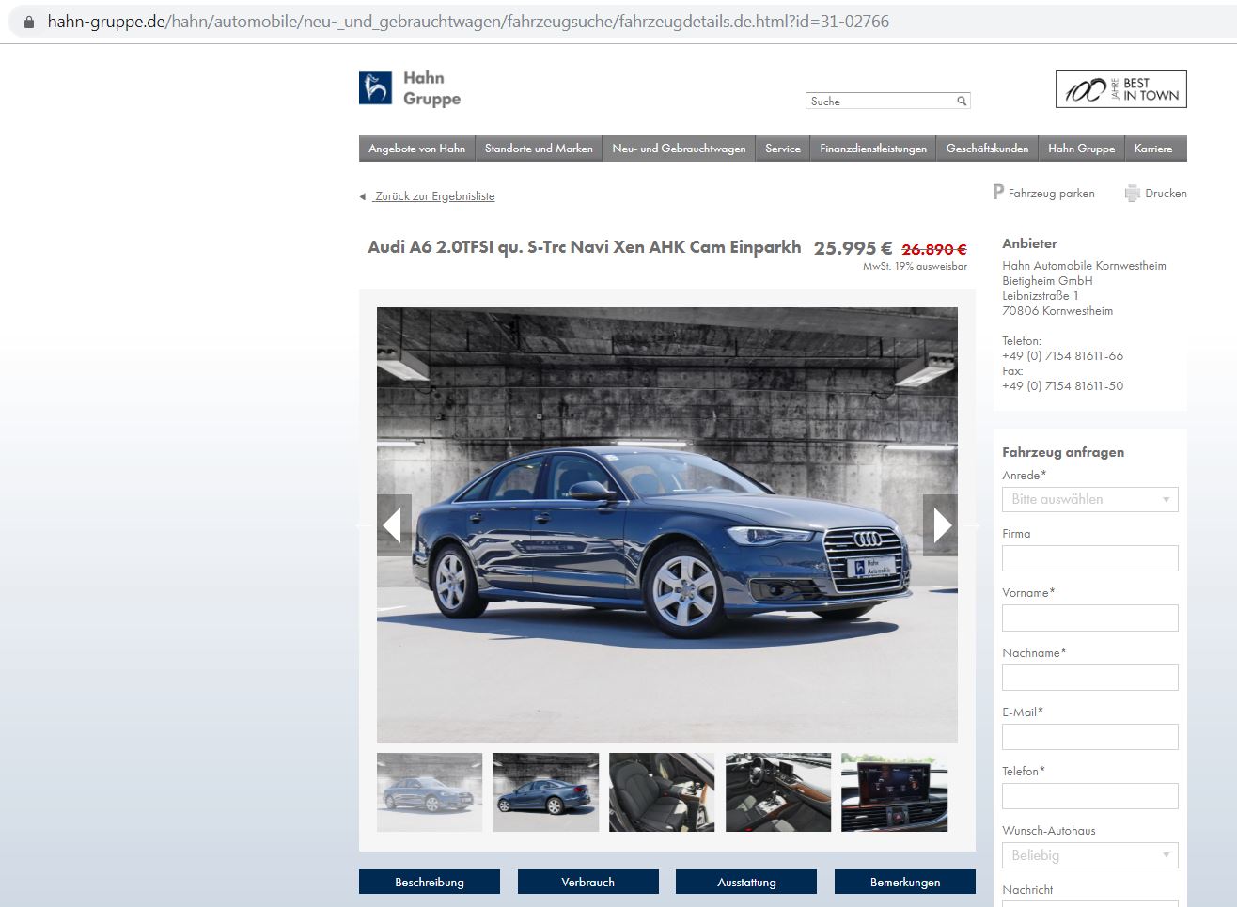Open Finanzdienstleistungen menu
The width and height of the screenshot is (1237, 907).
873,149
